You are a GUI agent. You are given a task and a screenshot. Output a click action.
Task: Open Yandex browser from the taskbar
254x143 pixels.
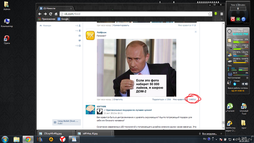tap(62, 139)
